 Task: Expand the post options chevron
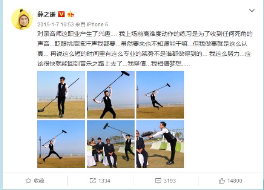(x=252, y=11)
